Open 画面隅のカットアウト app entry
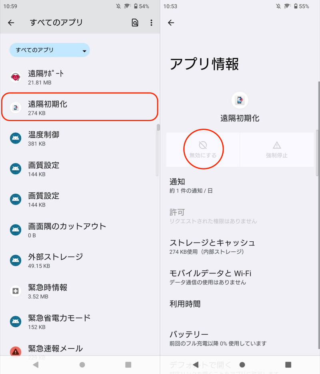The image size is (320, 374). point(80,230)
